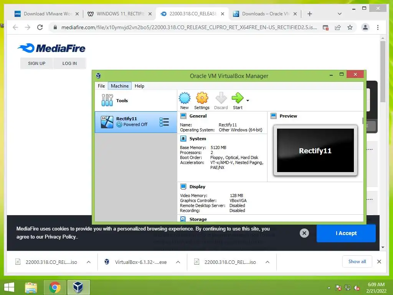The height and width of the screenshot is (295, 393).
Task: Click the Rectify11 preview thumbnail
Action: (x=315, y=150)
